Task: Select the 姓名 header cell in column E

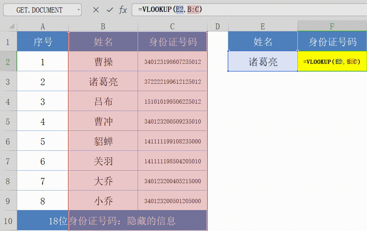Action: click(262, 42)
